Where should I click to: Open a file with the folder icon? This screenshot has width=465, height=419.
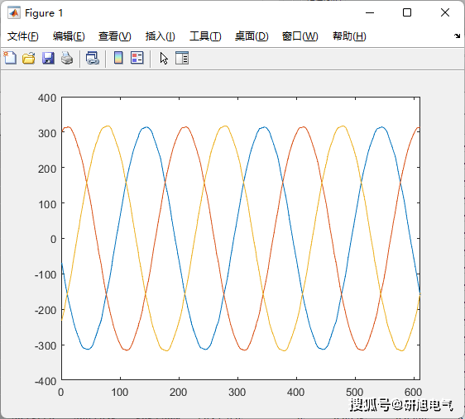29,58
